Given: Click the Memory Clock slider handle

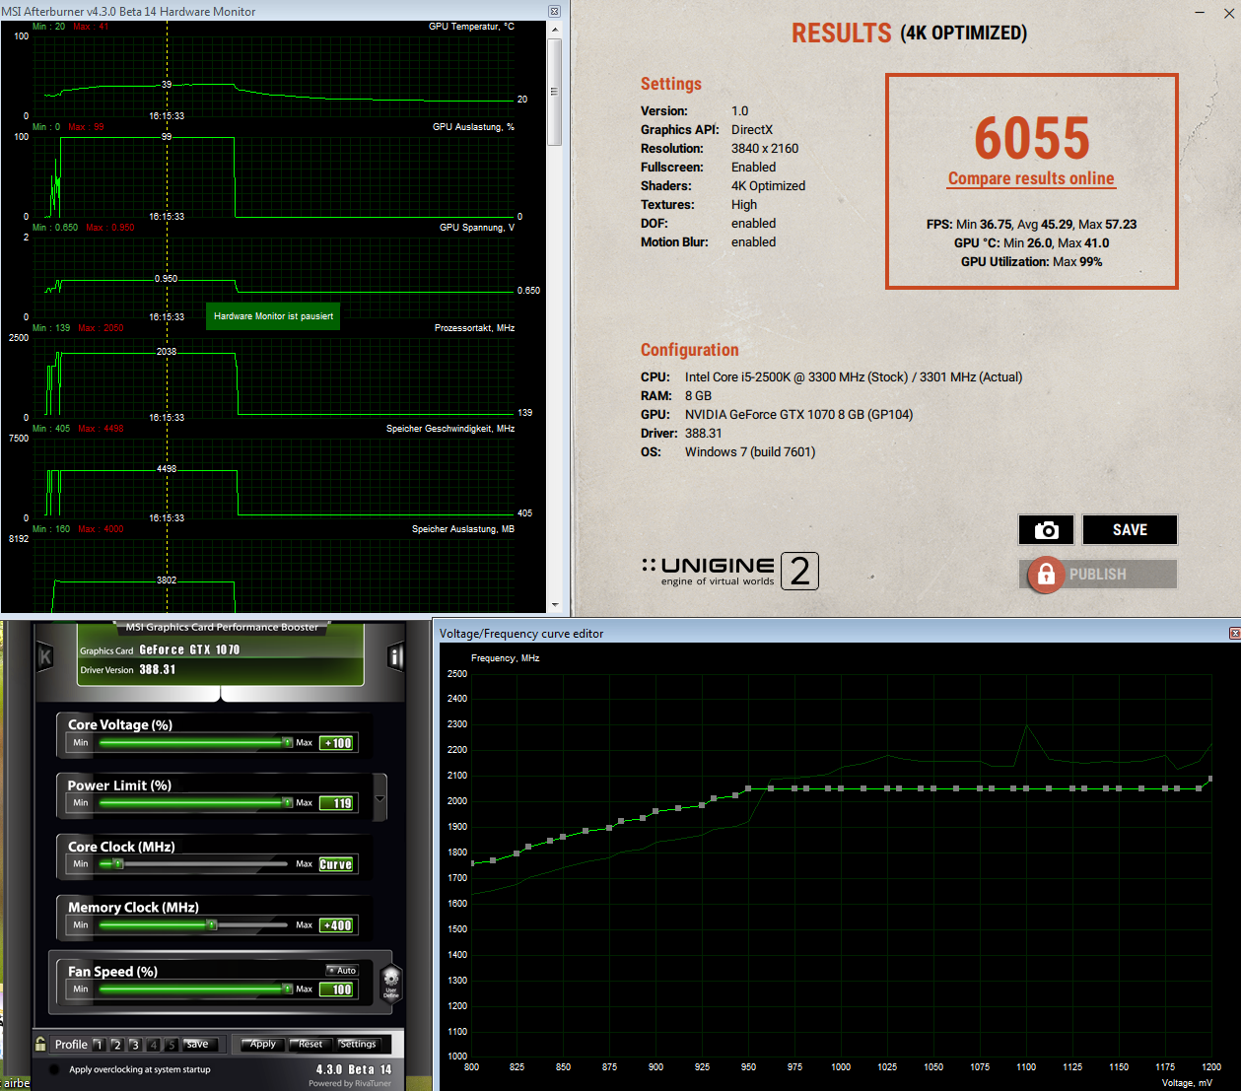Looking at the screenshot, I should (x=211, y=924).
